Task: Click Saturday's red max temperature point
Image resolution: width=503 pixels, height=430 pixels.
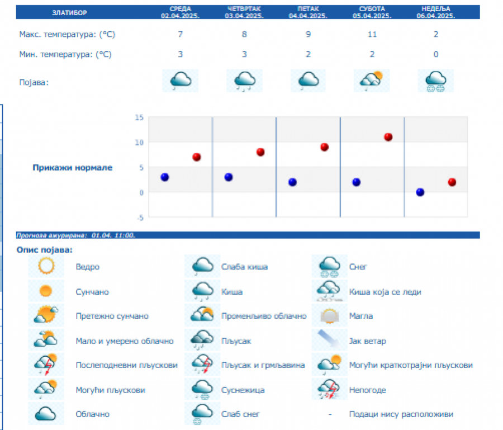Action: point(388,137)
